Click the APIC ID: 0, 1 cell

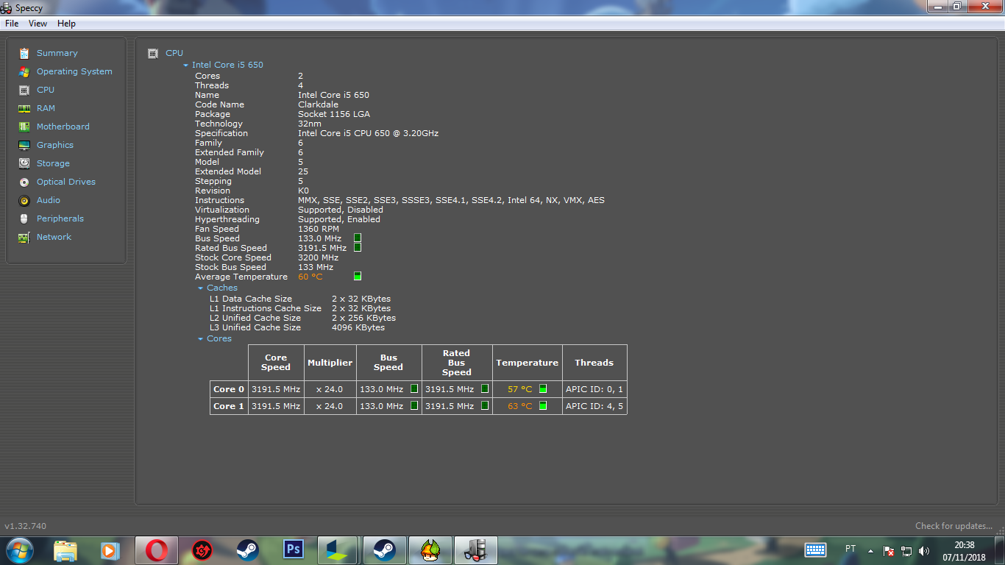click(594, 389)
